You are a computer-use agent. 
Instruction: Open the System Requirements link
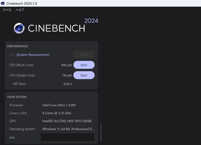tap(33, 55)
